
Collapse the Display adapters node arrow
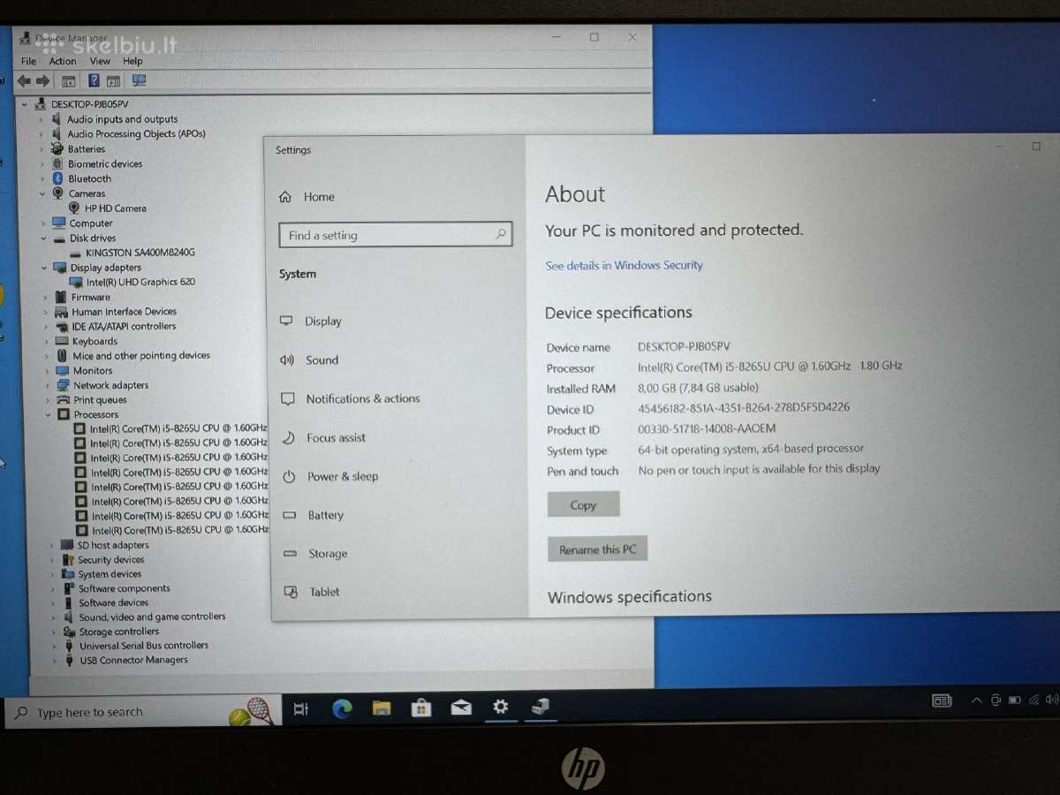click(43, 268)
